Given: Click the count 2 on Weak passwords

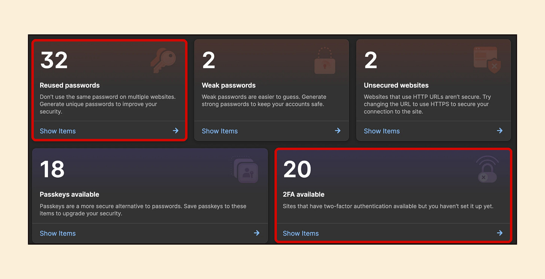Looking at the screenshot, I should coord(208,60).
